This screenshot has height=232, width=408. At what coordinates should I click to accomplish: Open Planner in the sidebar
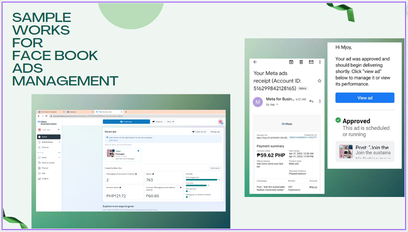[x=49, y=168]
